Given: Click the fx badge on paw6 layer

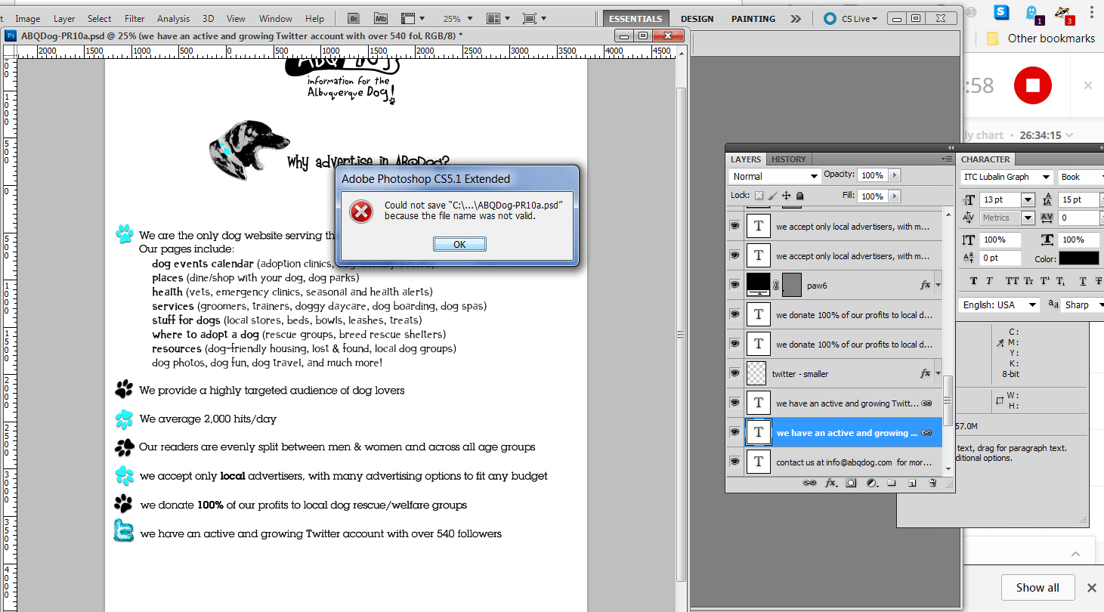Looking at the screenshot, I should [925, 286].
